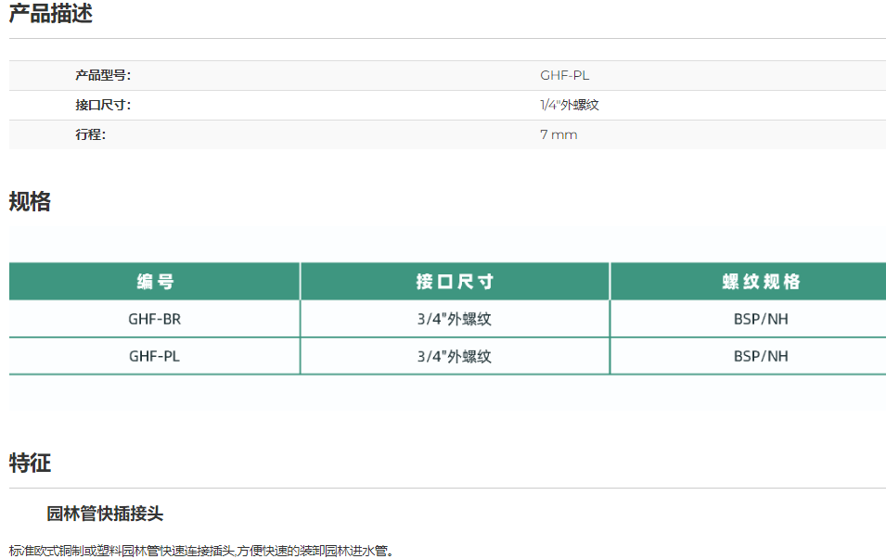The height and width of the screenshot is (559, 886).
Task: Select the 园林管快插接头 subheading
Action: click(x=105, y=514)
